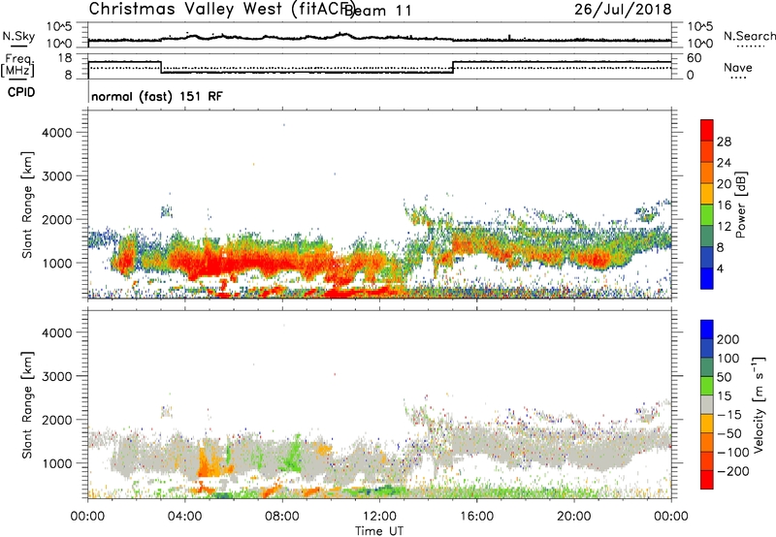Click the '3000' tick of the power panel

pyautogui.click(x=57, y=176)
